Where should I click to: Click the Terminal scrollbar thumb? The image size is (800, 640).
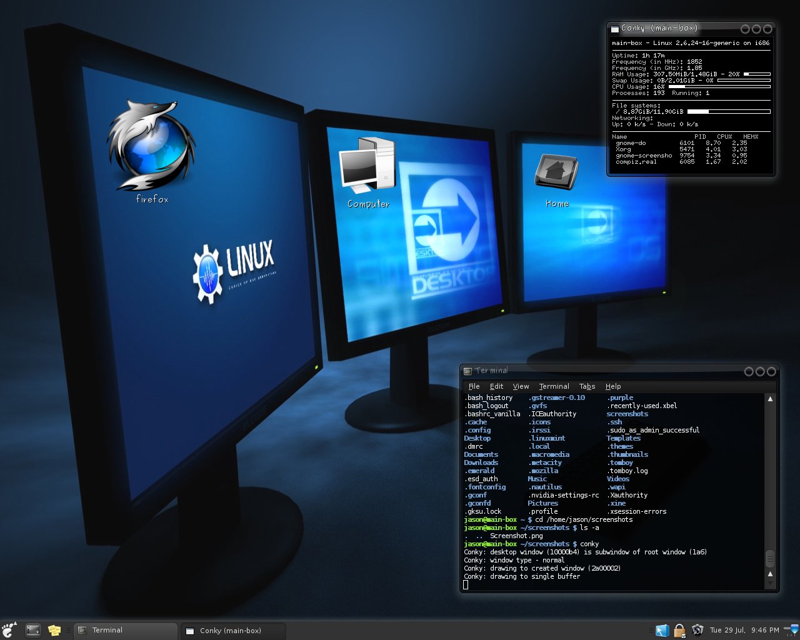point(770,558)
